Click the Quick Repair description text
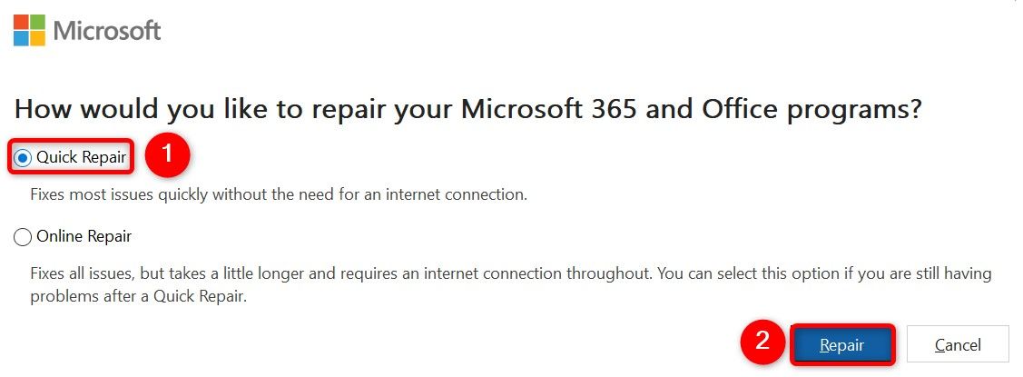This screenshot has height=377, width=1023. pos(279,194)
